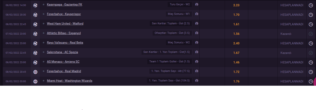Click the basketball icon for Miami Heat - Washington Wizards
Viewport: 316px width, 110px height.
pyautogui.click(x=35, y=81)
